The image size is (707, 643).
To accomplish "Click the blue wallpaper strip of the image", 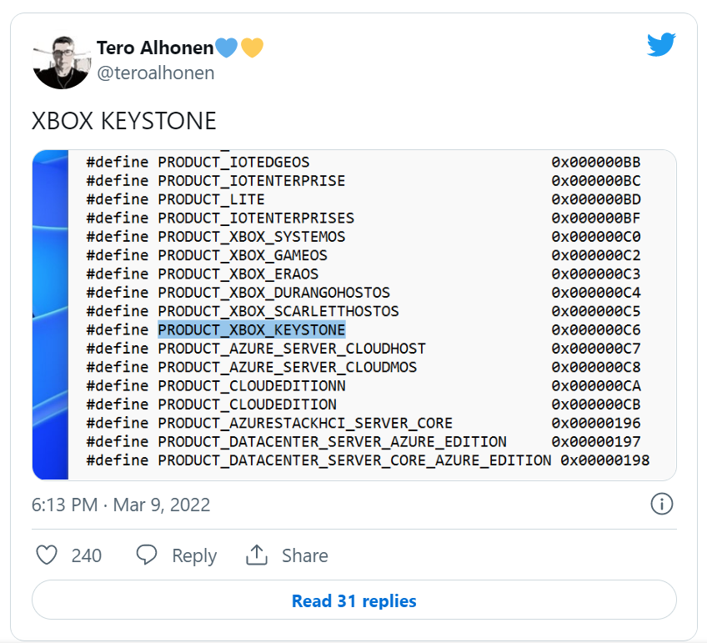I will pos(50,315).
